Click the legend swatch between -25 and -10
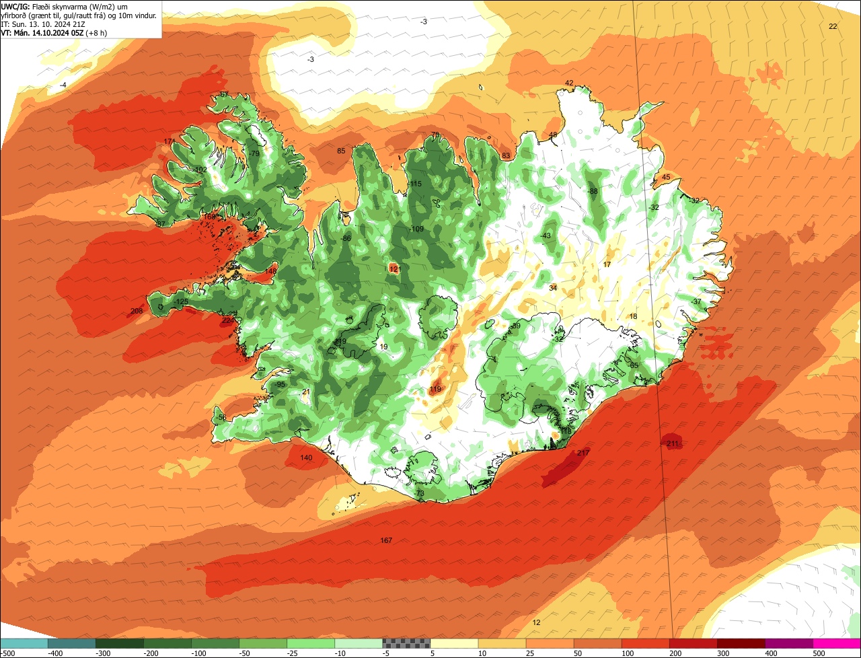Screen dimensions: 861x658 coord(311,643)
